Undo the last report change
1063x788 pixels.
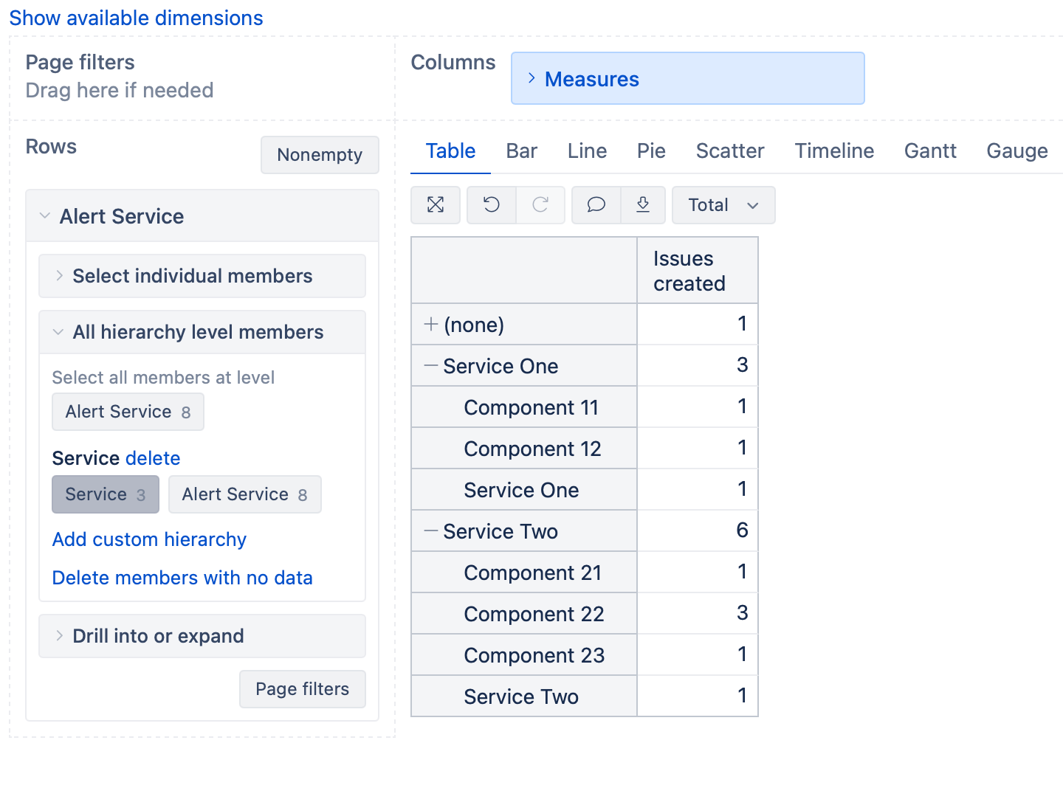[492, 205]
